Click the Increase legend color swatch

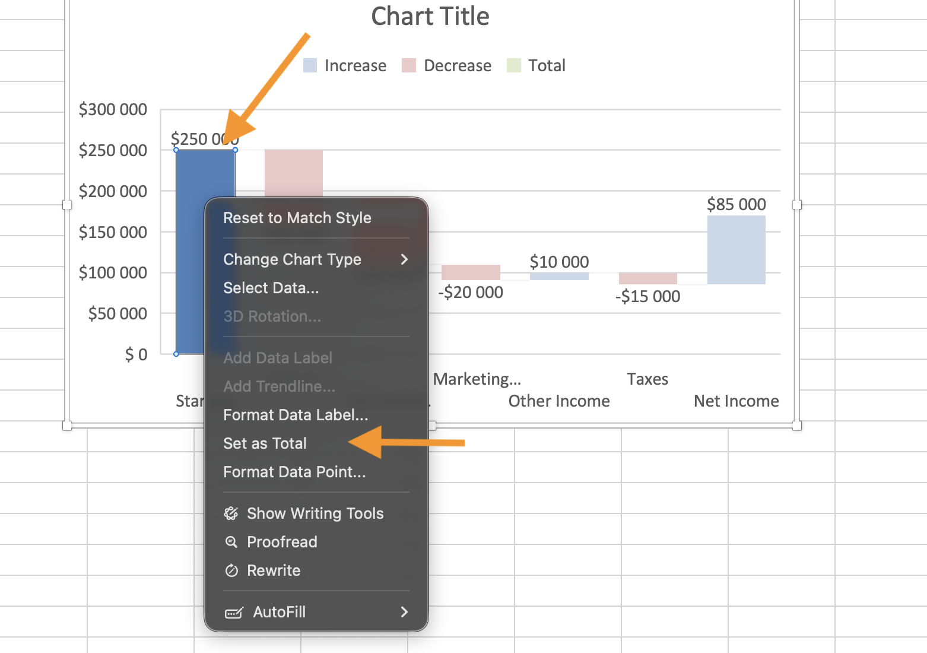[x=310, y=65]
